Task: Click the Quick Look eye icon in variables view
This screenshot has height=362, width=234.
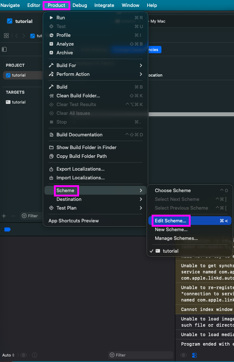Action: [x=23, y=355]
